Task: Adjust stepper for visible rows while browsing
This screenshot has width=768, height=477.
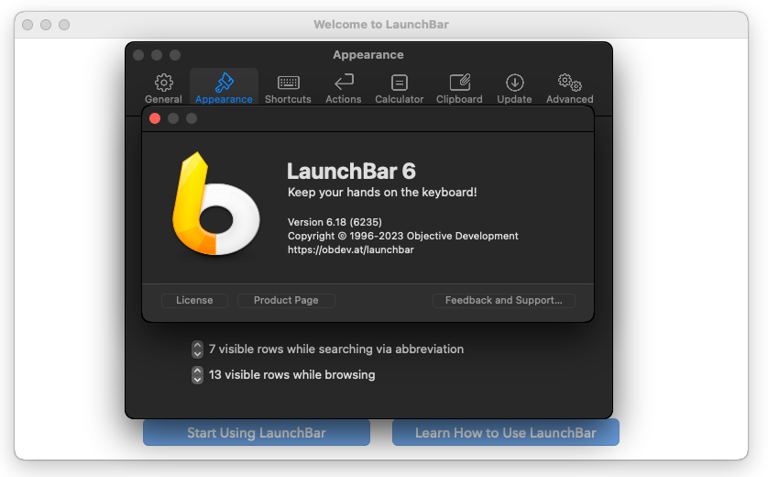Action: pos(197,375)
